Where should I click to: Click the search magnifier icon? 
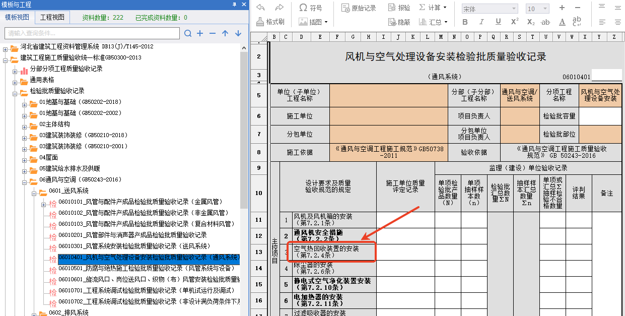point(188,33)
